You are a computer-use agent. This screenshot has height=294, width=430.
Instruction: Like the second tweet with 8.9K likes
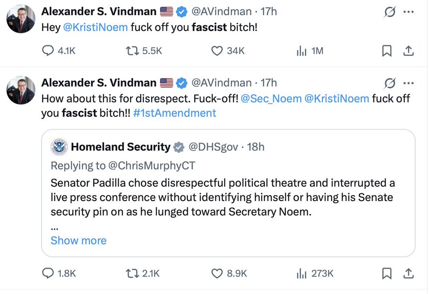click(x=217, y=273)
